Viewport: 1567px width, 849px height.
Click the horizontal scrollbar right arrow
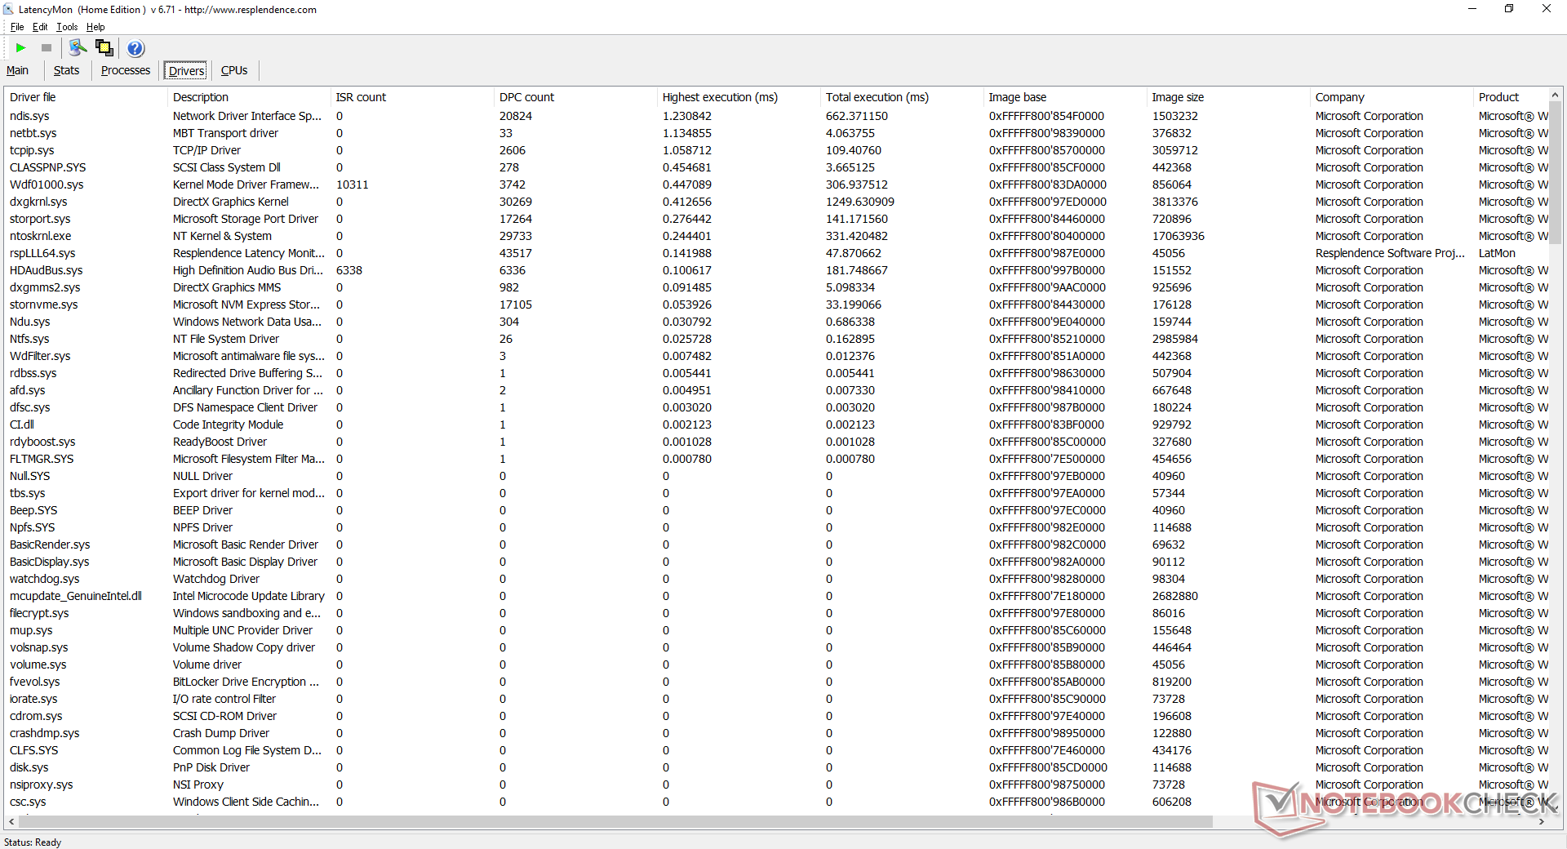(x=1541, y=822)
